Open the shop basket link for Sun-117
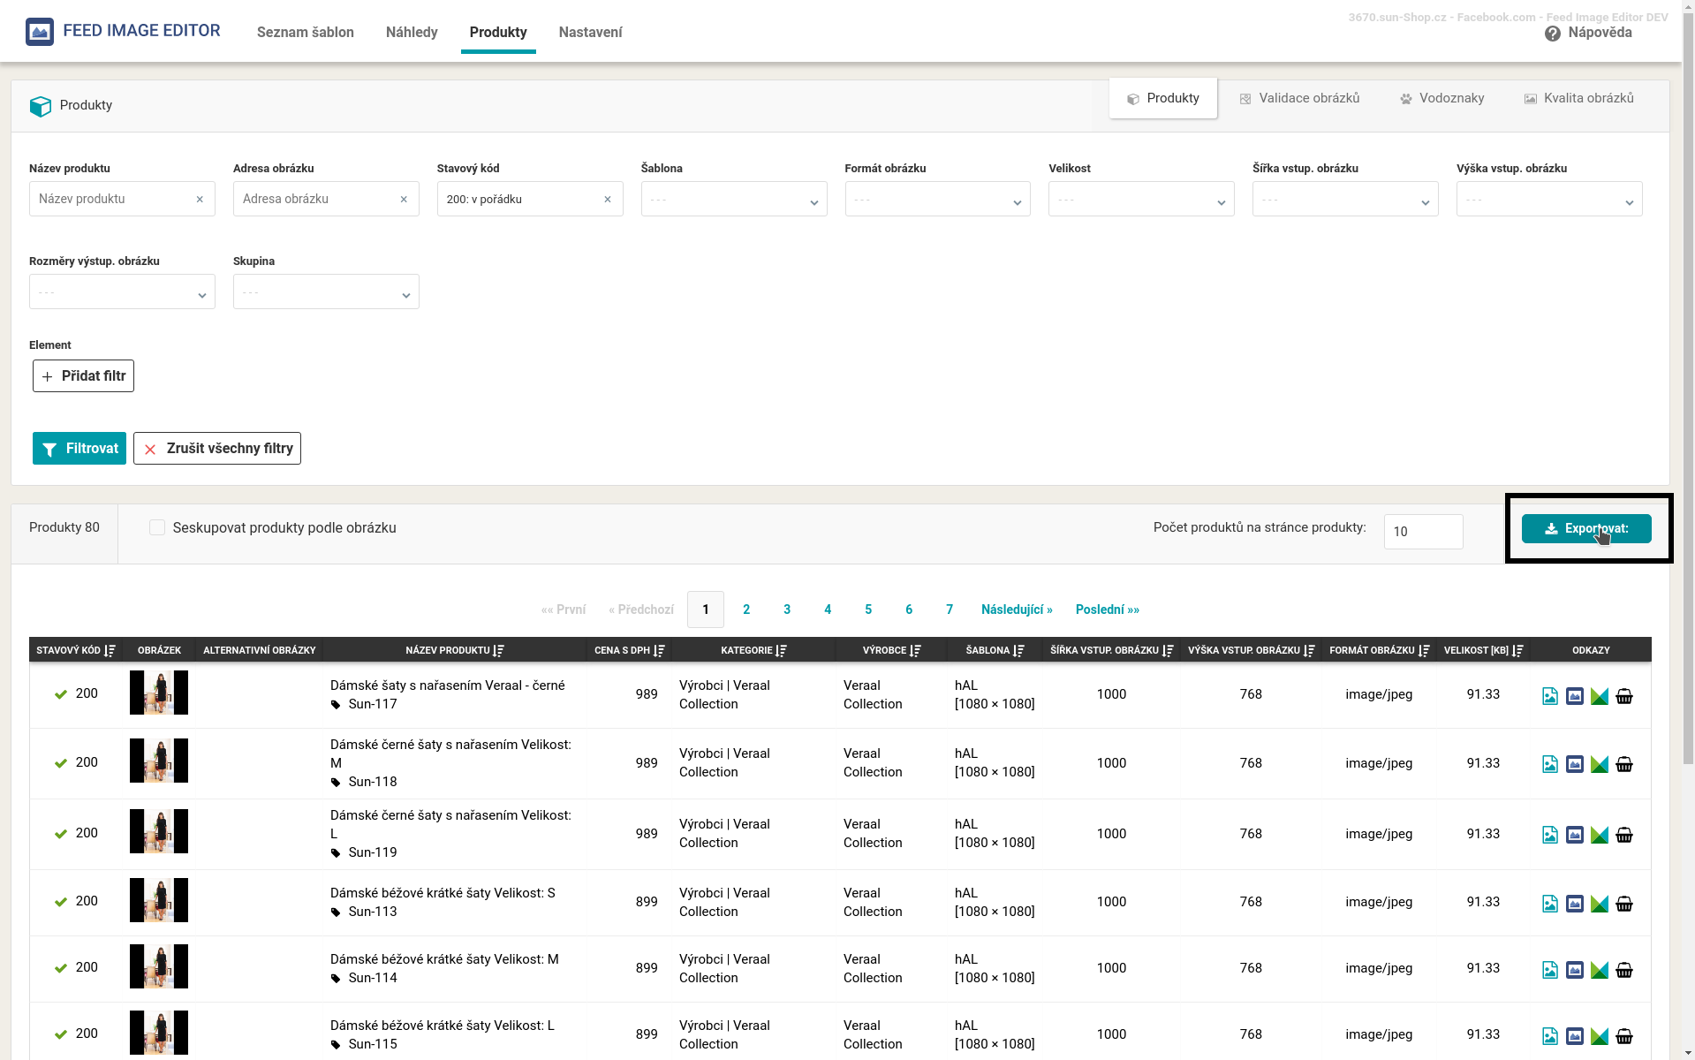This screenshot has width=1695, height=1060. 1623,696
